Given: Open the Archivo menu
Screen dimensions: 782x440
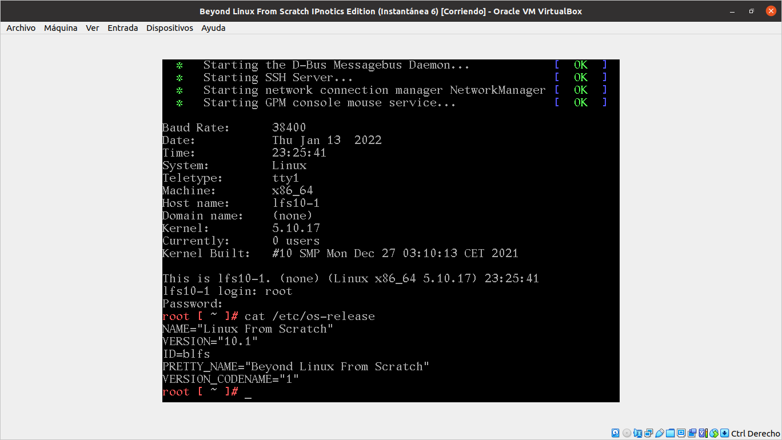Looking at the screenshot, I should click(21, 28).
